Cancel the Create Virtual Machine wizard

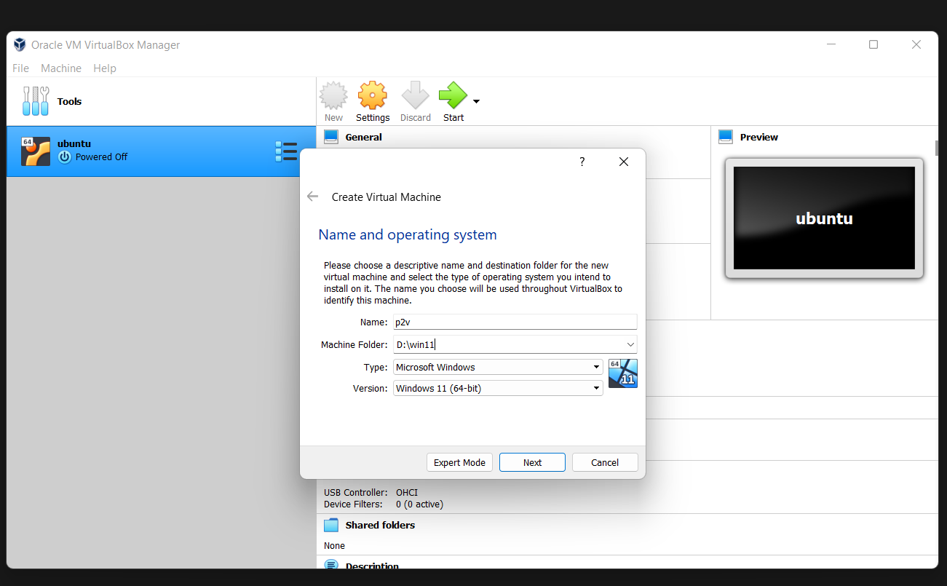(x=605, y=462)
